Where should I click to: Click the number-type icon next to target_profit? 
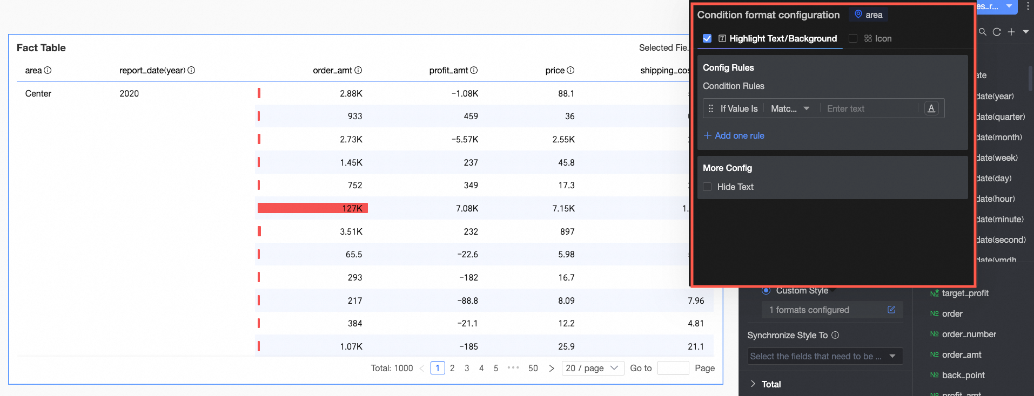coord(934,293)
